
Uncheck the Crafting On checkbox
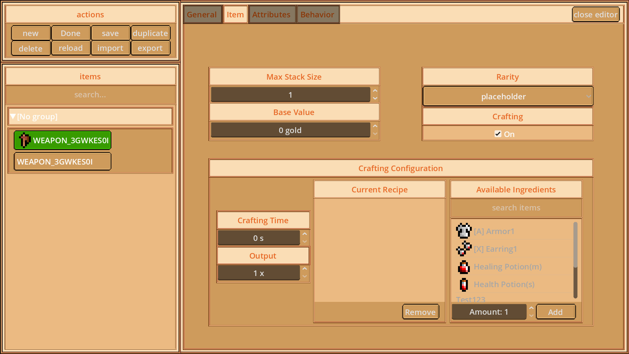(x=498, y=134)
